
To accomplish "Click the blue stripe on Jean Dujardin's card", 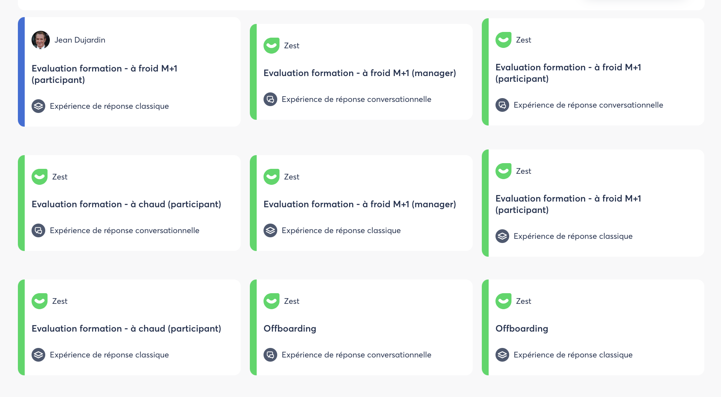I will (21, 72).
